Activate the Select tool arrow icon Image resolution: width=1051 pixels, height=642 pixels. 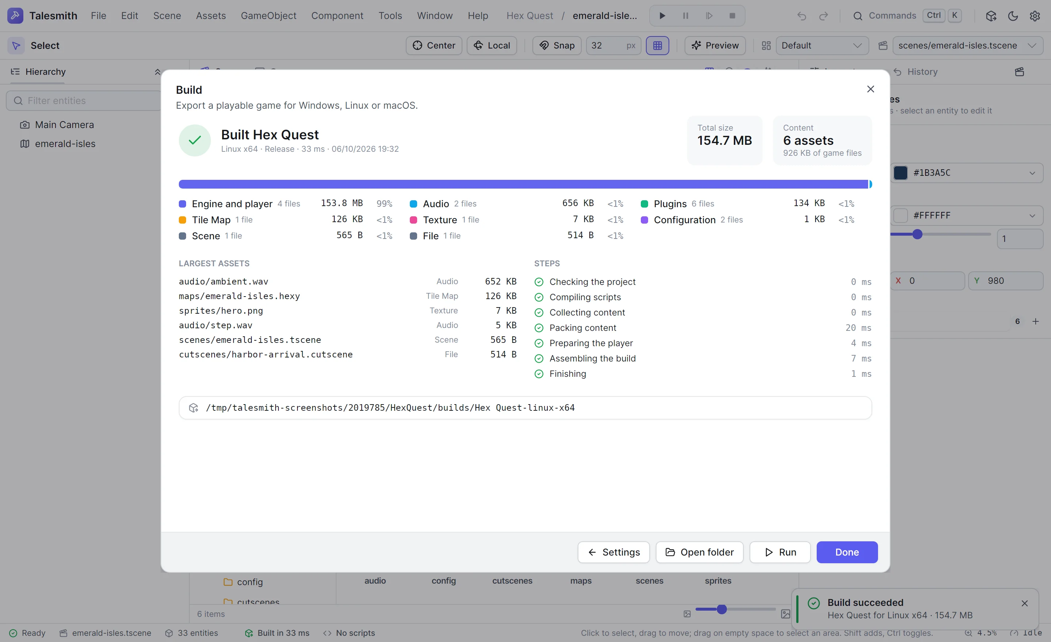(x=16, y=46)
